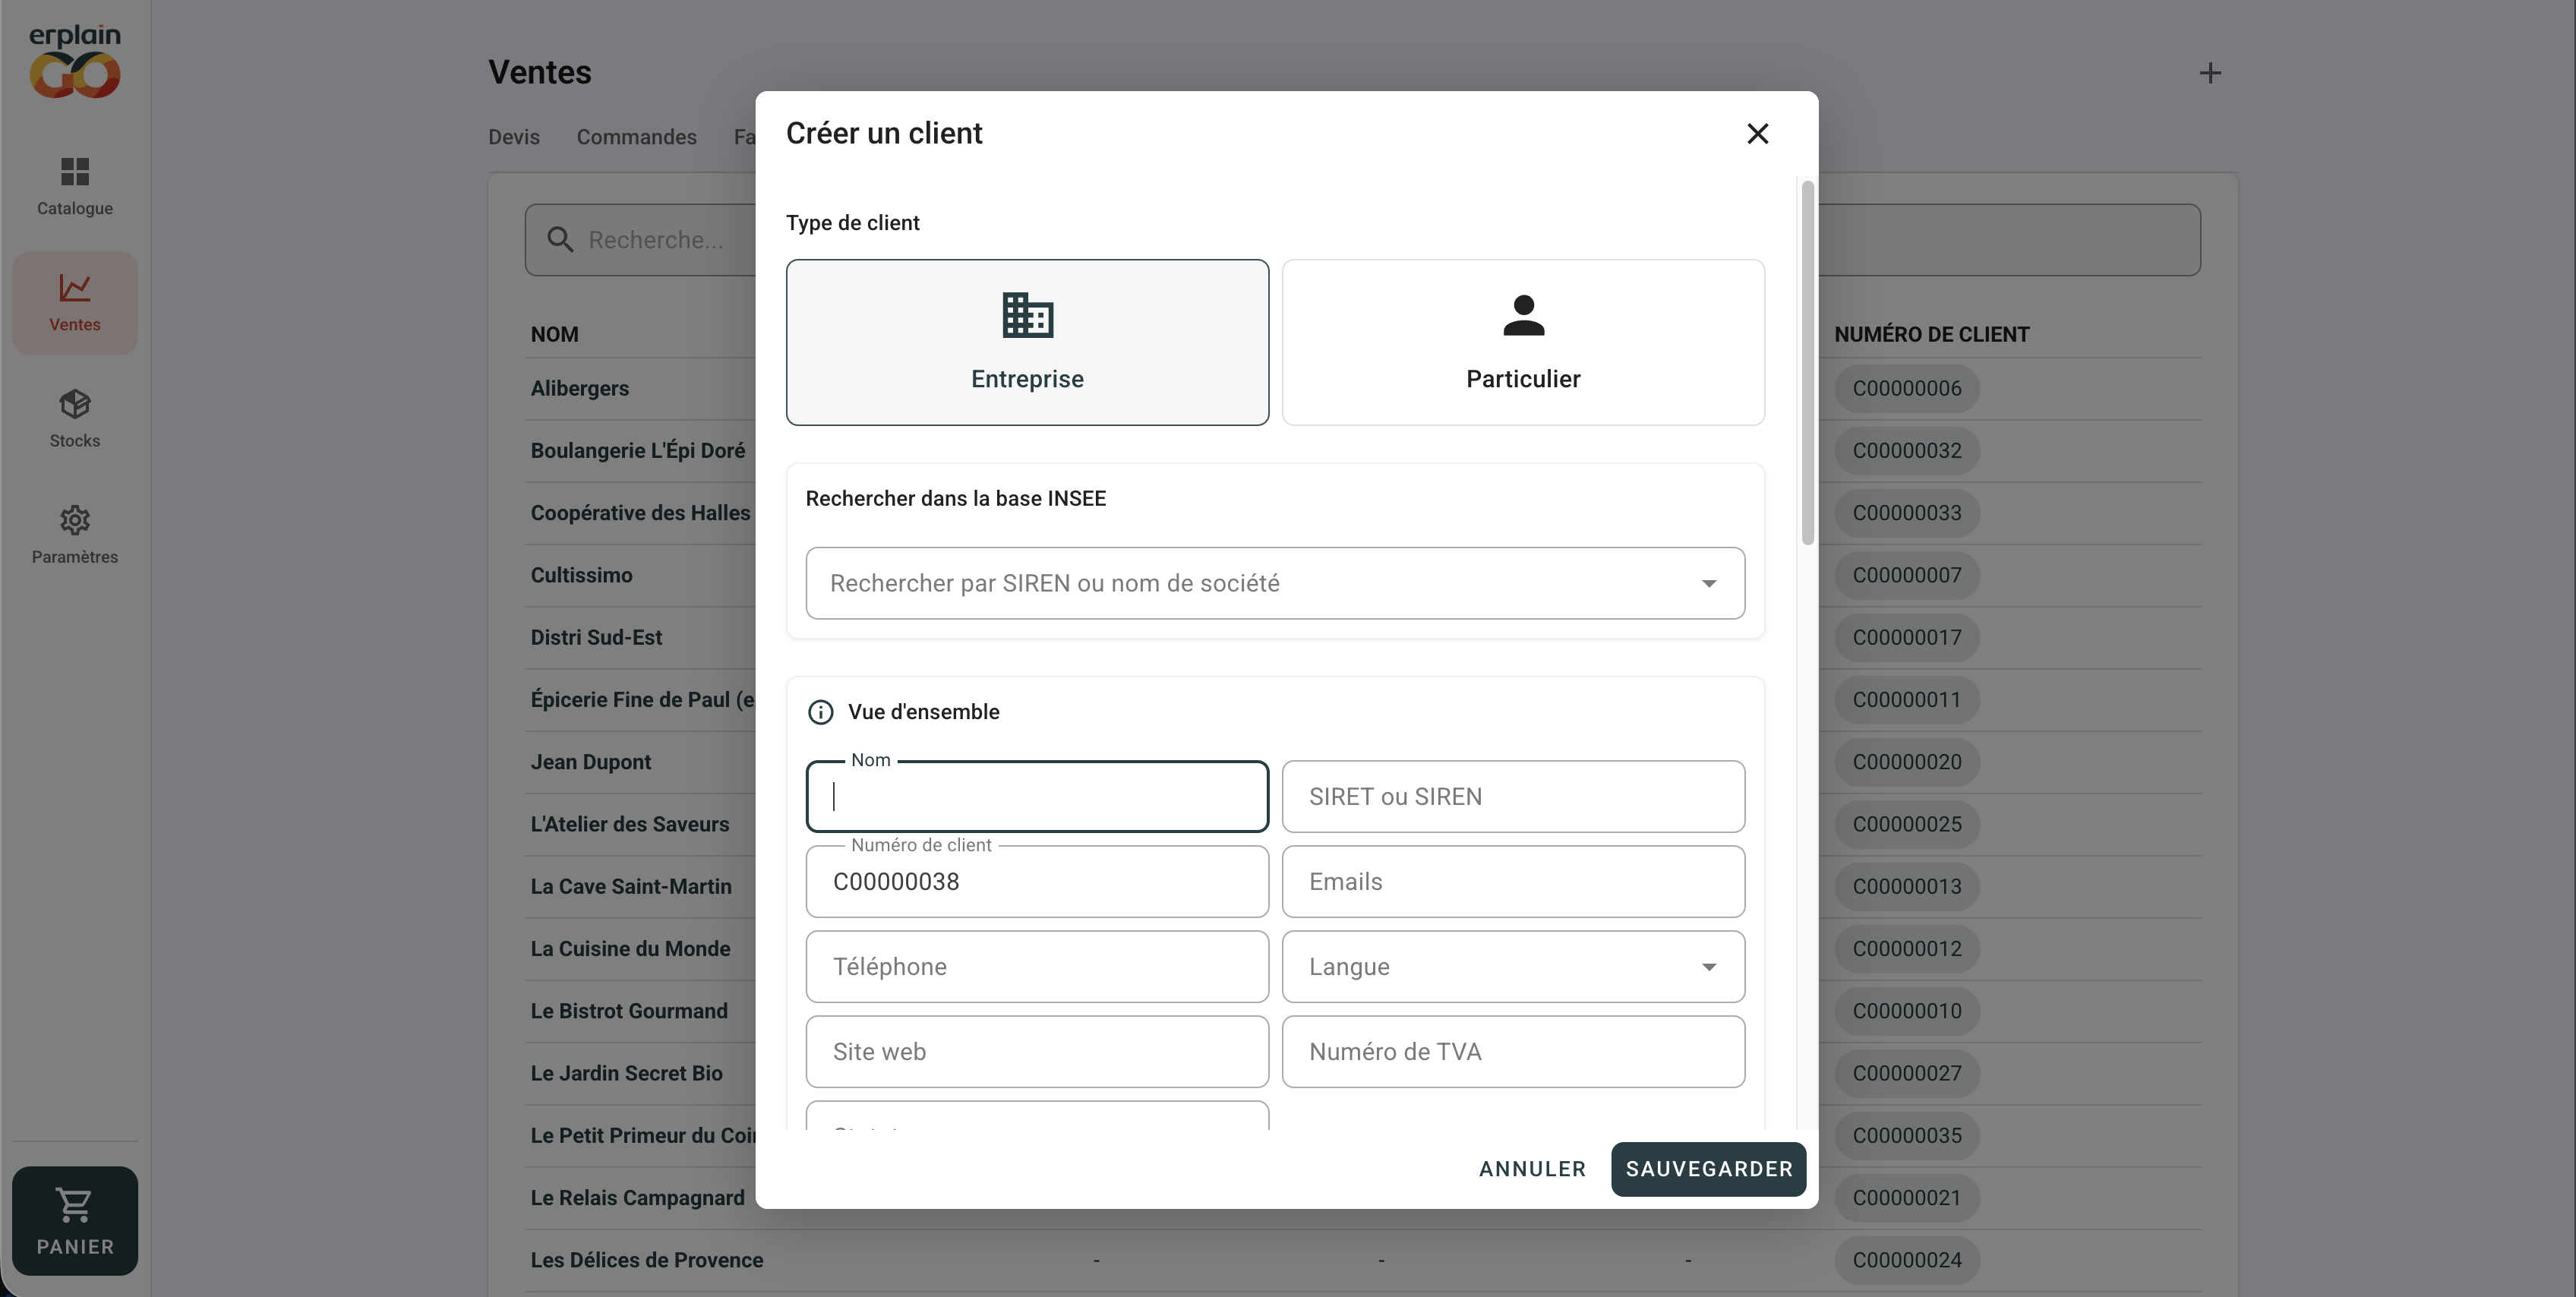Close the Créer un client dialog
Viewport: 2576px width, 1297px height.
(1757, 133)
